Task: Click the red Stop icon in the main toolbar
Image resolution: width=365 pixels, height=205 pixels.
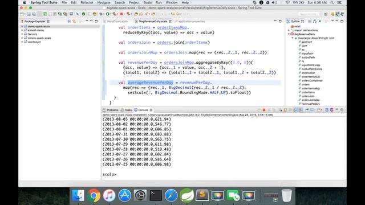Action: click(x=121, y=14)
